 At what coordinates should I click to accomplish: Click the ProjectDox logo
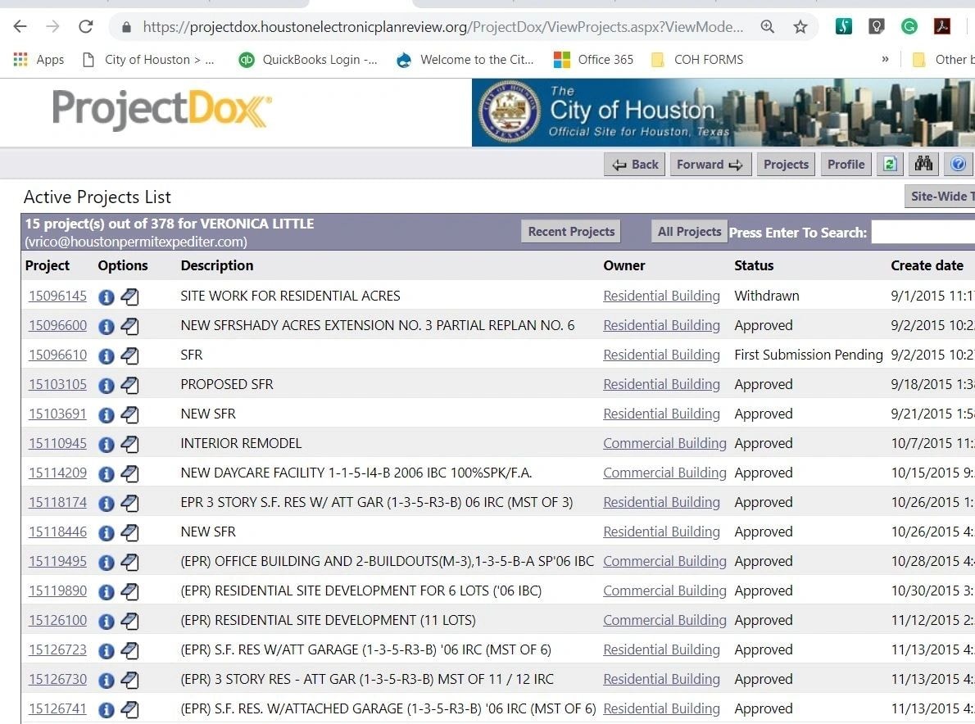(x=161, y=110)
